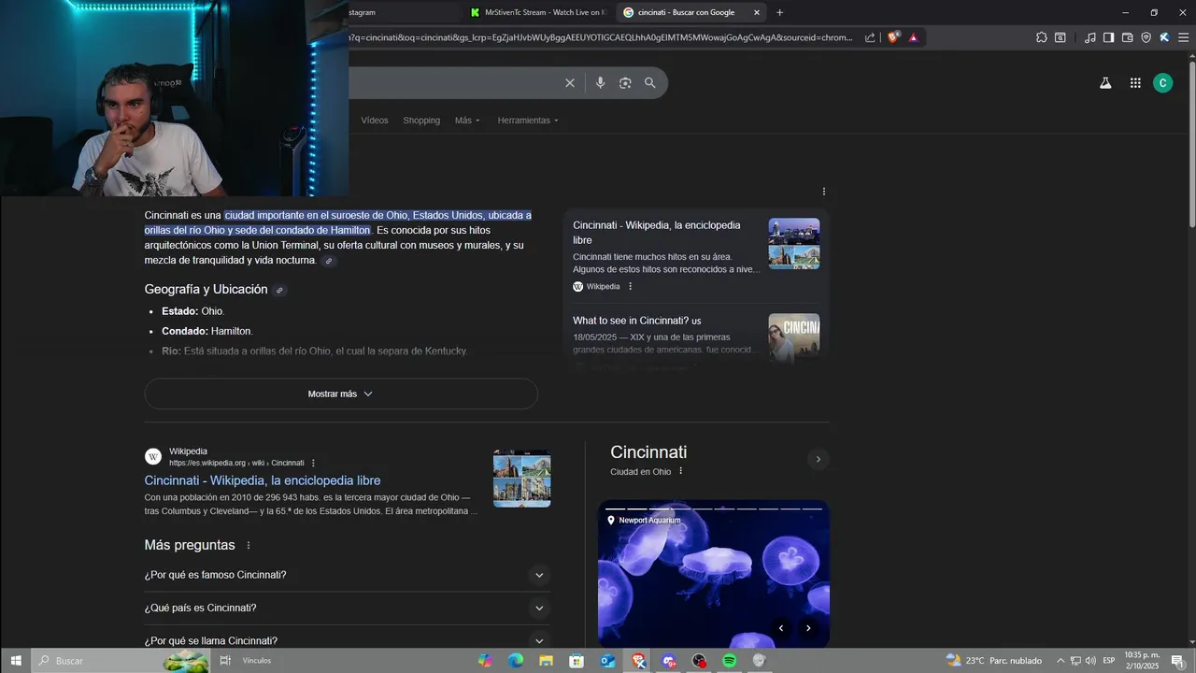Open the Windows Start menu
1196x673 pixels.
pyautogui.click(x=16, y=661)
